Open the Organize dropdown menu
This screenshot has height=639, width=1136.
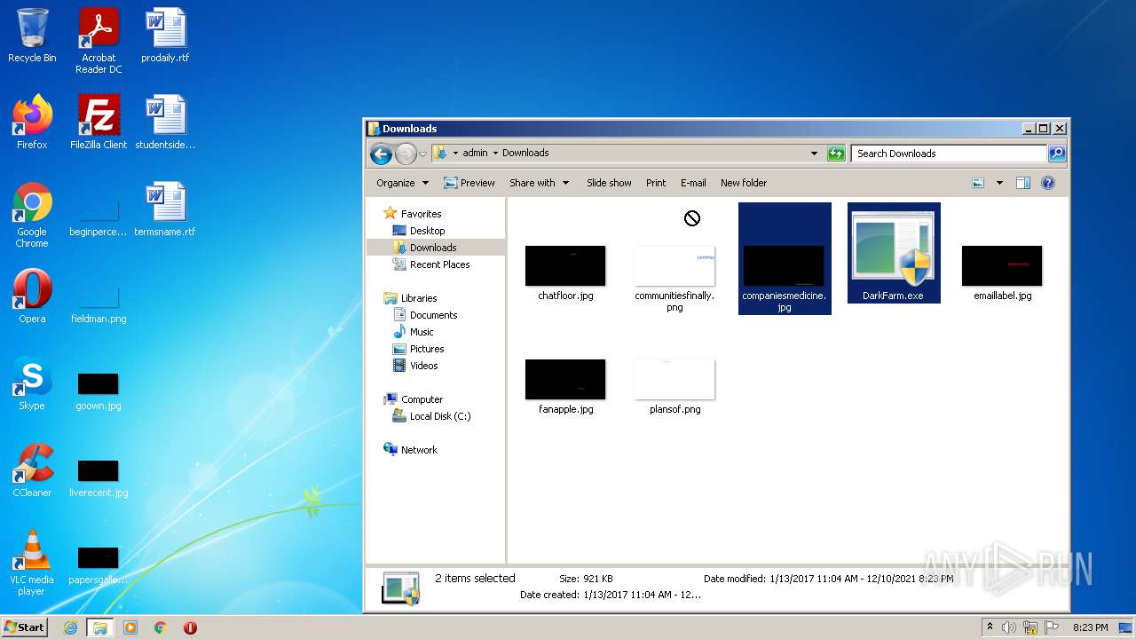coord(402,183)
